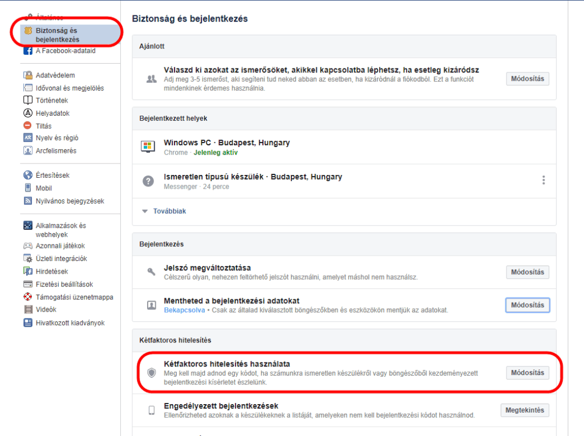Image resolution: width=584 pixels, height=436 pixels.
Task: Select the Windows PC Budapest session row
Action: click(226, 147)
